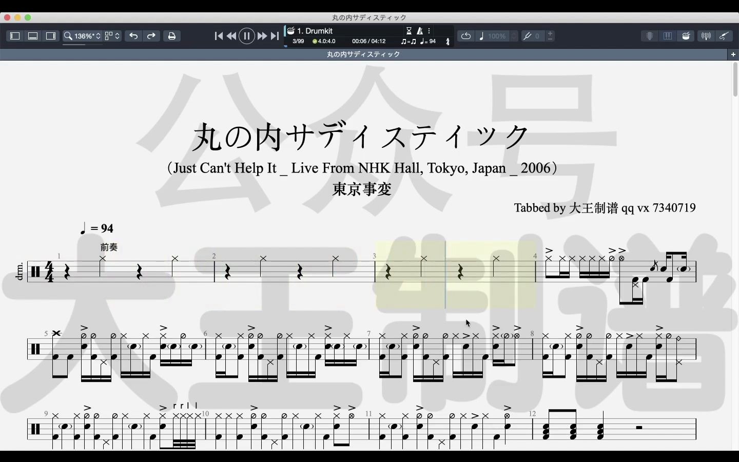Click the 4/4 time signature in bar 1
The height and width of the screenshot is (462, 739).
(x=50, y=272)
